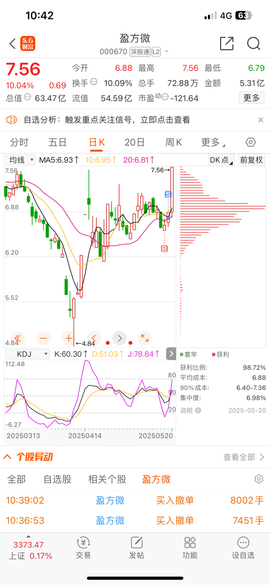Expand the 上证 index bar arrow
The height and width of the screenshot is (585, 270).
click(x=28, y=536)
